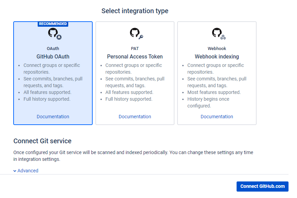The height and width of the screenshot is (198, 297).
Task: Choose the Personal Access Token card title
Action: pos(135,57)
